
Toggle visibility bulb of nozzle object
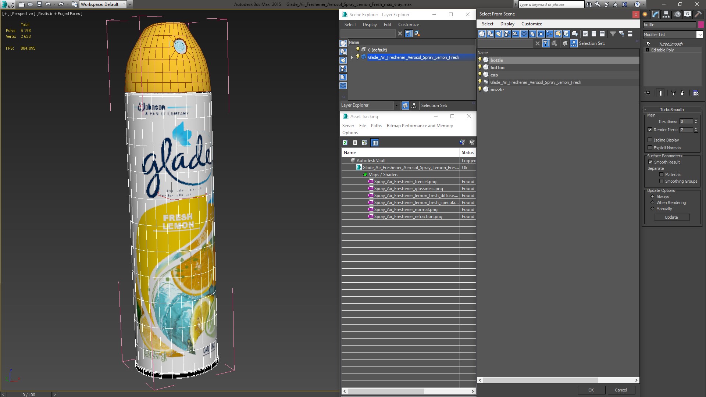(479, 89)
